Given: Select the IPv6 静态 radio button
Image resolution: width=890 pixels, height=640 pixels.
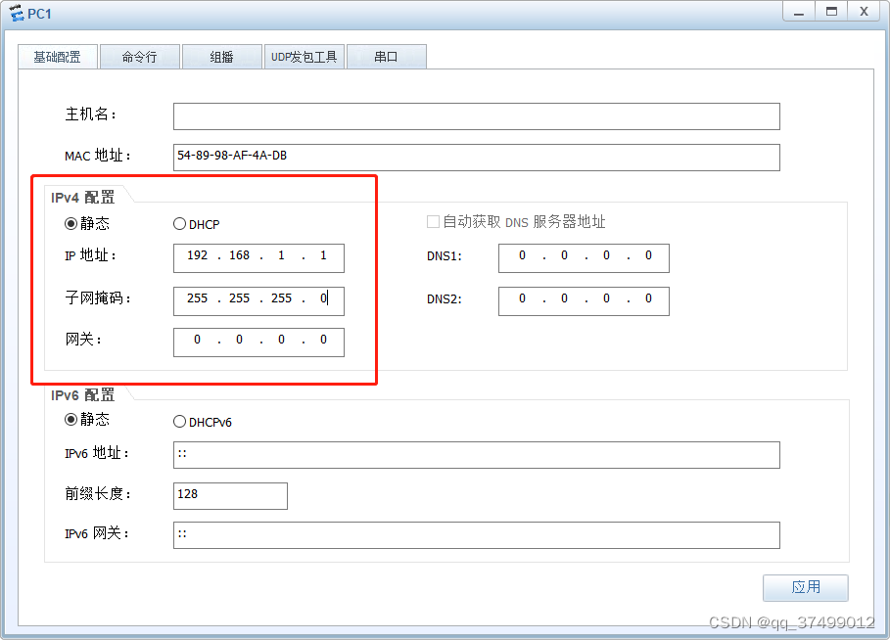Looking at the screenshot, I should coord(70,419).
